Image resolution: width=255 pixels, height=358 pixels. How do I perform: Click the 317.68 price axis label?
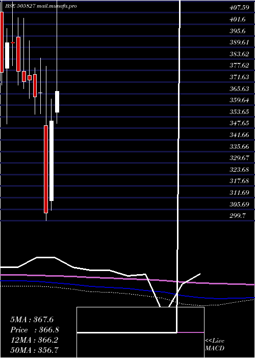tap(239, 181)
